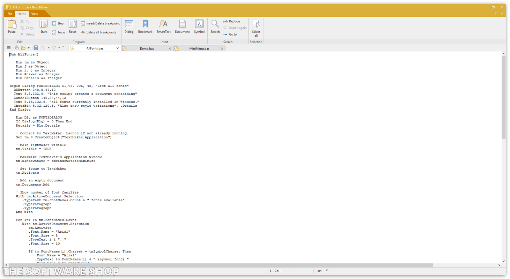The width and height of the screenshot is (510, 279).
Task: Click the Symbol insert icon
Action: [199, 27]
